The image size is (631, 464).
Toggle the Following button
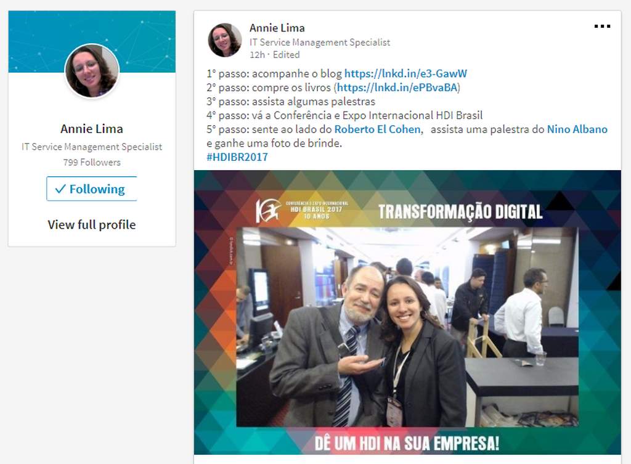click(92, 189)
